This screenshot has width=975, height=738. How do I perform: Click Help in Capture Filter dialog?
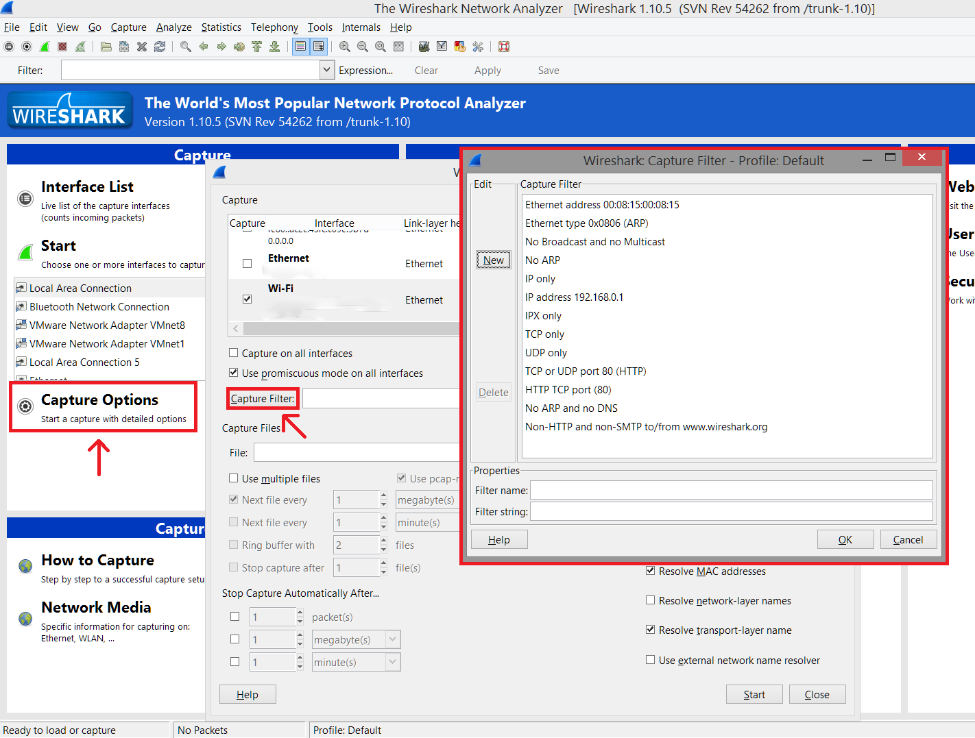click(499, 539)
